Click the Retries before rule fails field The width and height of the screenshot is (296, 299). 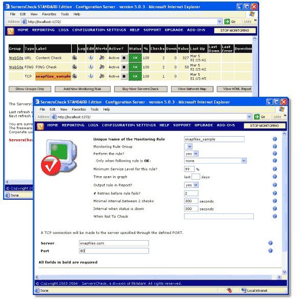[191, 193]
